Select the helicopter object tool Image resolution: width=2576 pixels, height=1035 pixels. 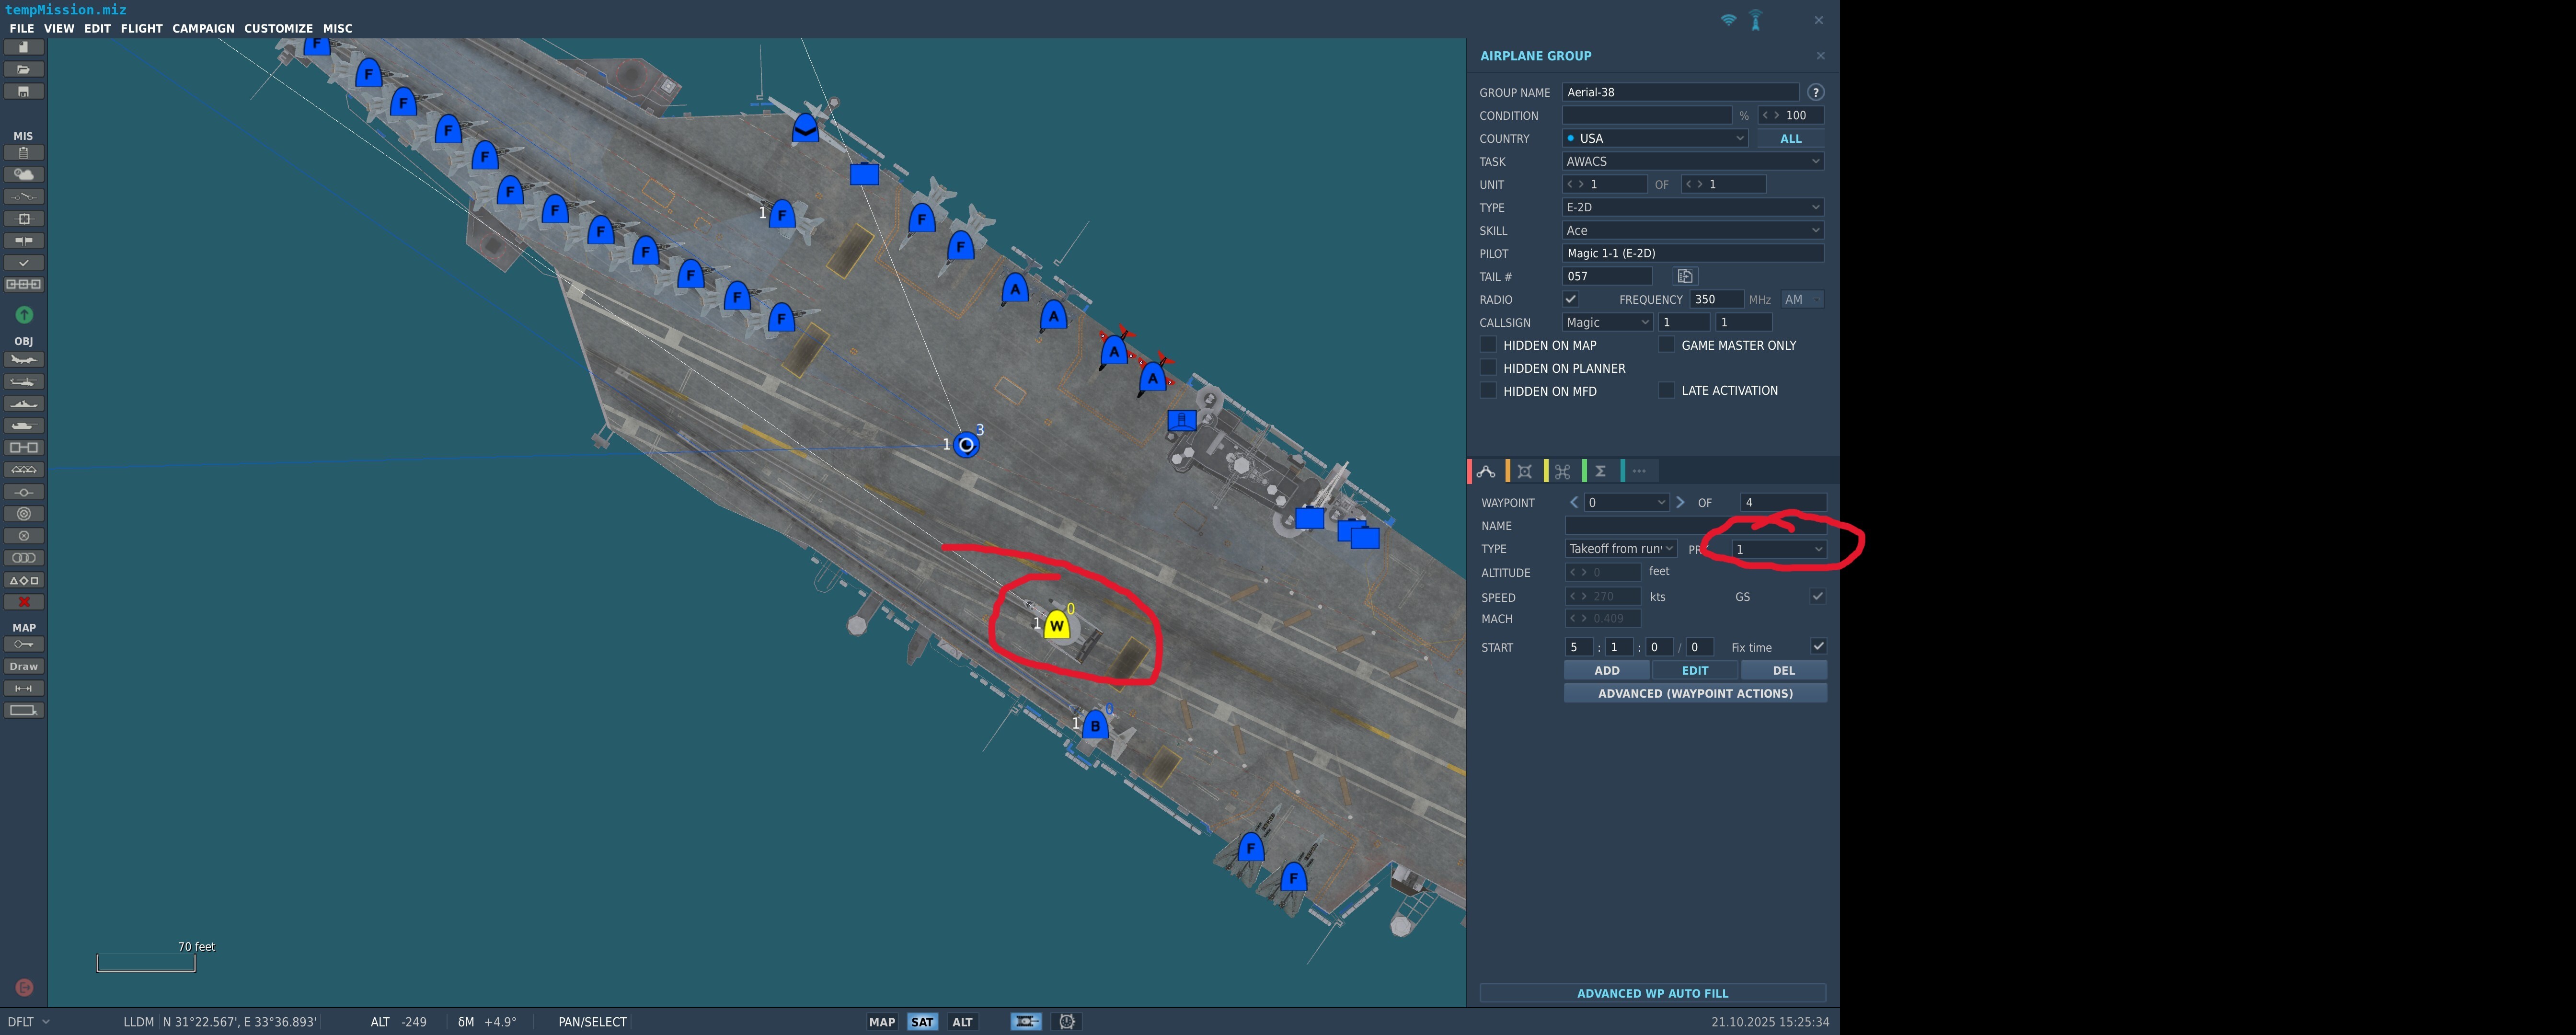point(24,382)
